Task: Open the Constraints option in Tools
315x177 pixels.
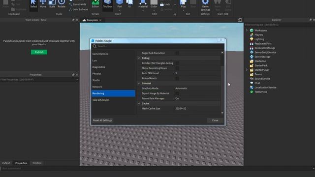Action: pyautogui.click(x=78, y=4)
